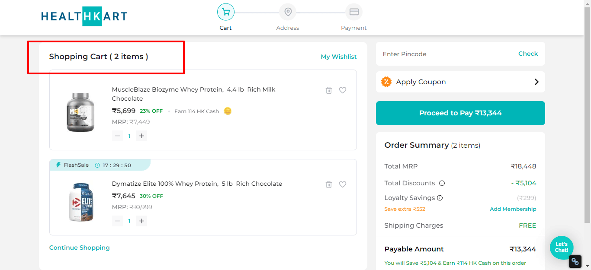
Task: Increase MuscleBlaze Whey Protein quantity
Action: coord(141,136)
